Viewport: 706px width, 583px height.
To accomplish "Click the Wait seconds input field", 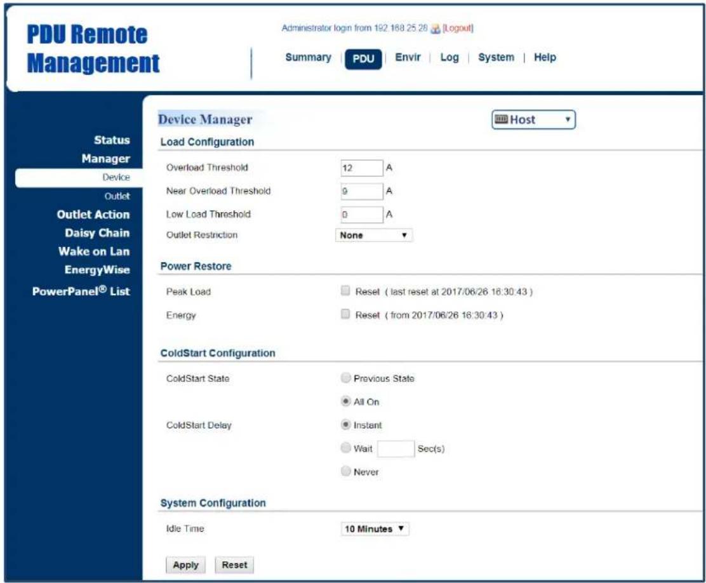I will [x=396, y=449].
